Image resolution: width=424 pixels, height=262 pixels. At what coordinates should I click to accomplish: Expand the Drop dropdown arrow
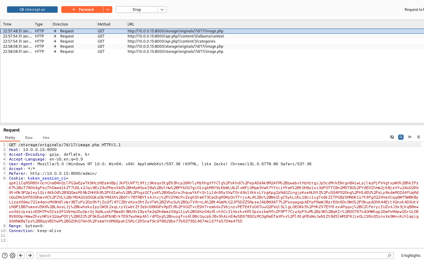tap(162, 10)
